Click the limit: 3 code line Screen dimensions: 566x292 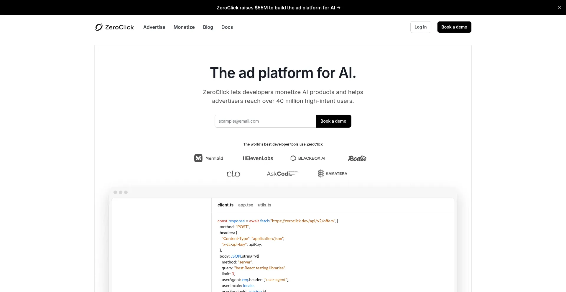point(228,274)
